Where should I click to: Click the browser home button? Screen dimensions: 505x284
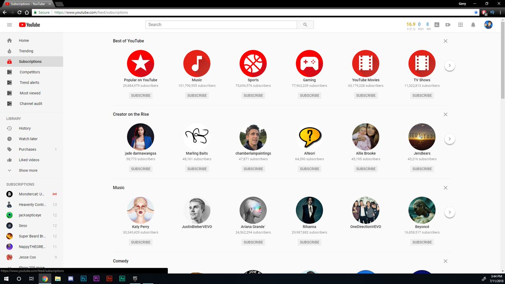click(x=27, y=13)
